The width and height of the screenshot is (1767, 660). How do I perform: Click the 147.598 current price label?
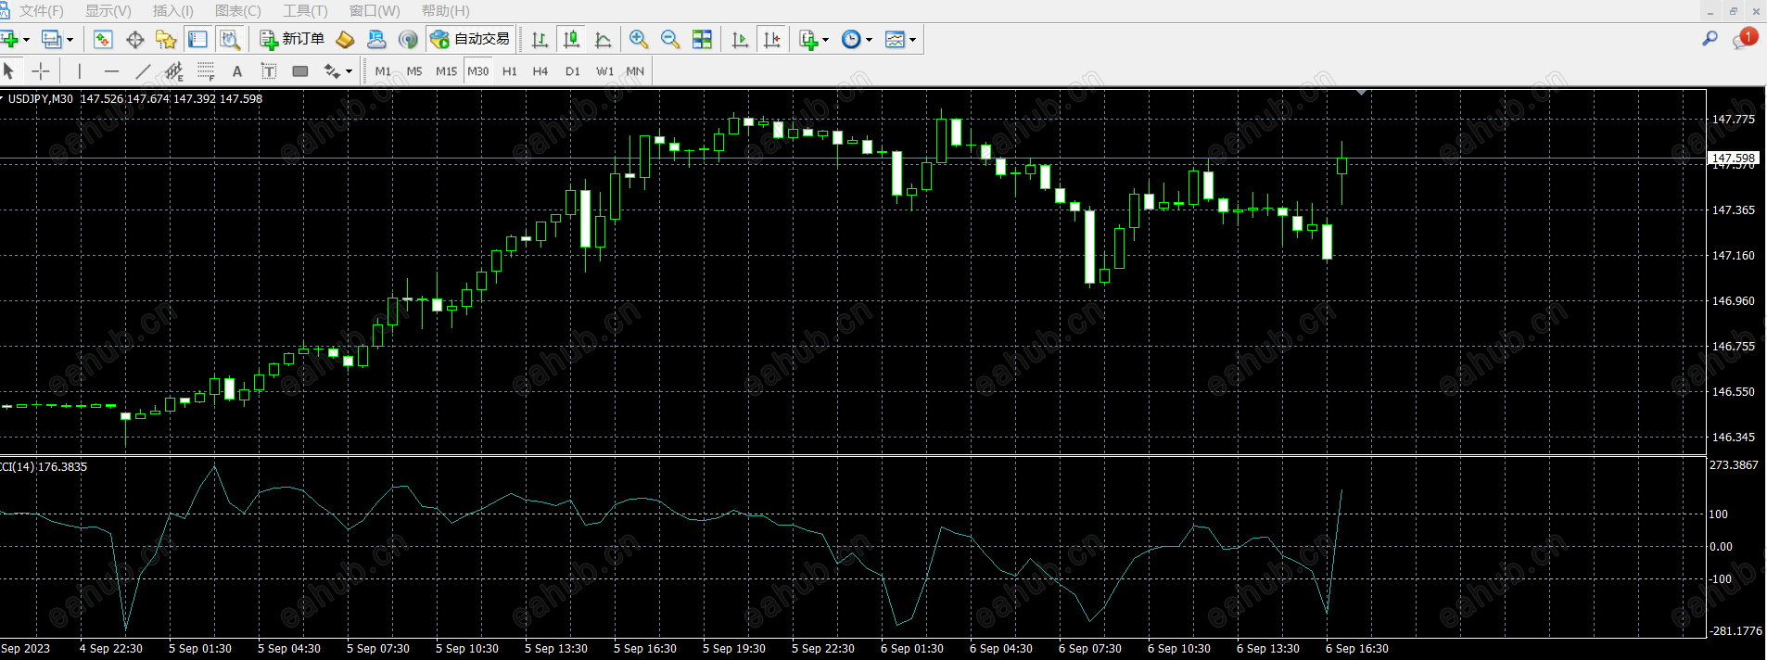tap(1733, 159)
